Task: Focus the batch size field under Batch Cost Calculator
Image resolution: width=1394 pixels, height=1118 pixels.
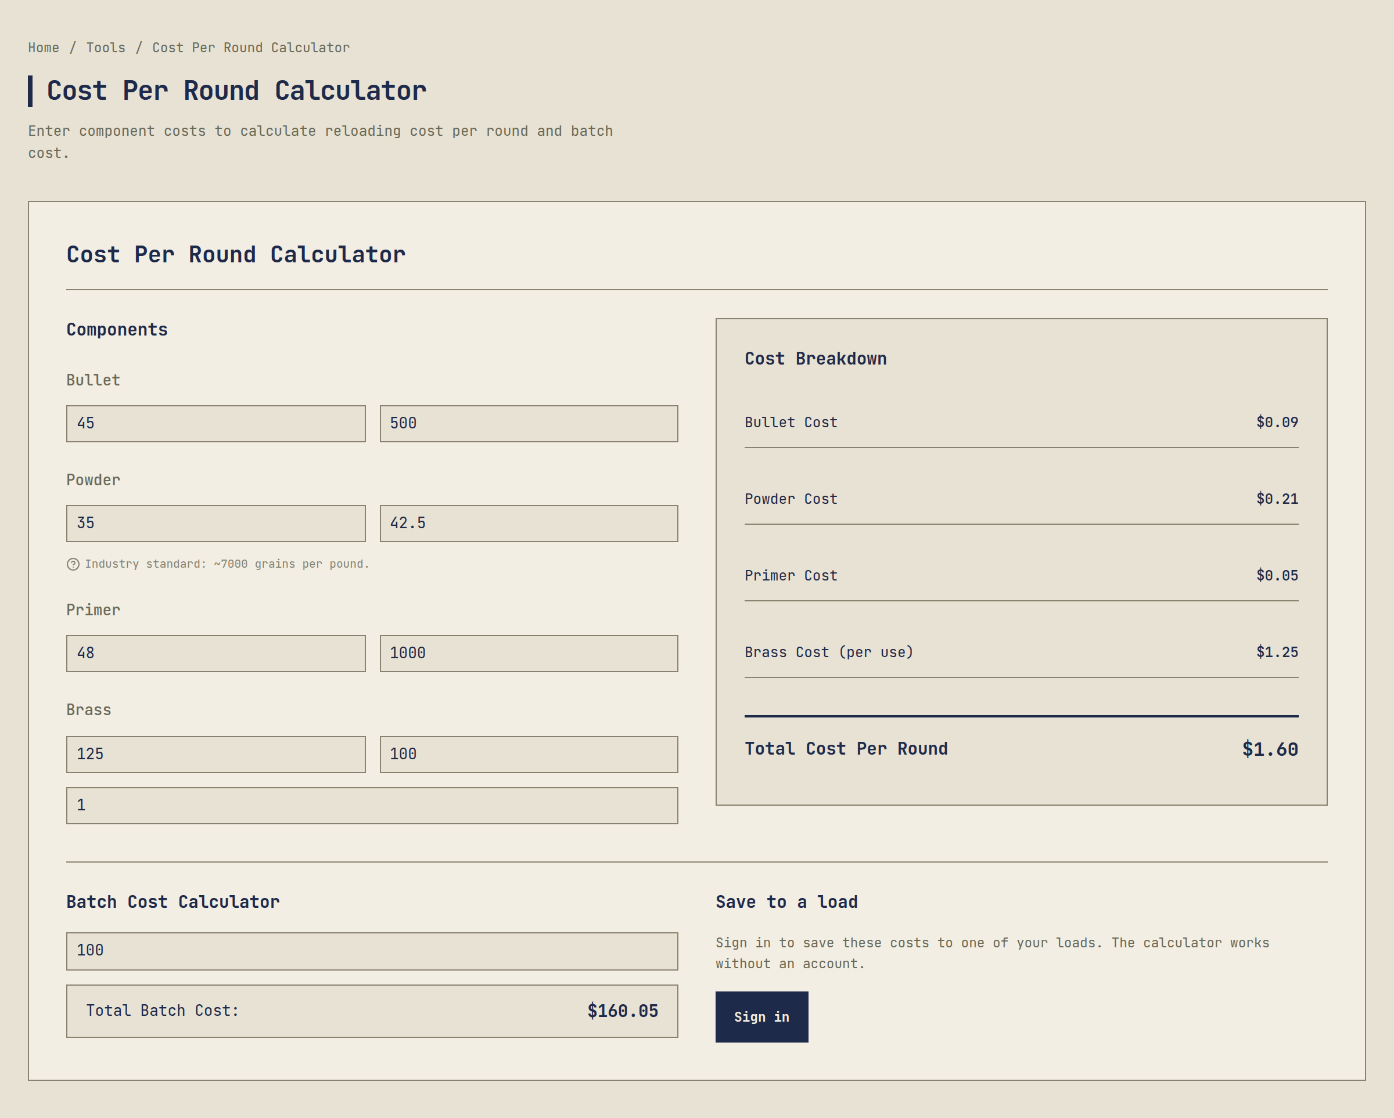Action: point(372,951)
